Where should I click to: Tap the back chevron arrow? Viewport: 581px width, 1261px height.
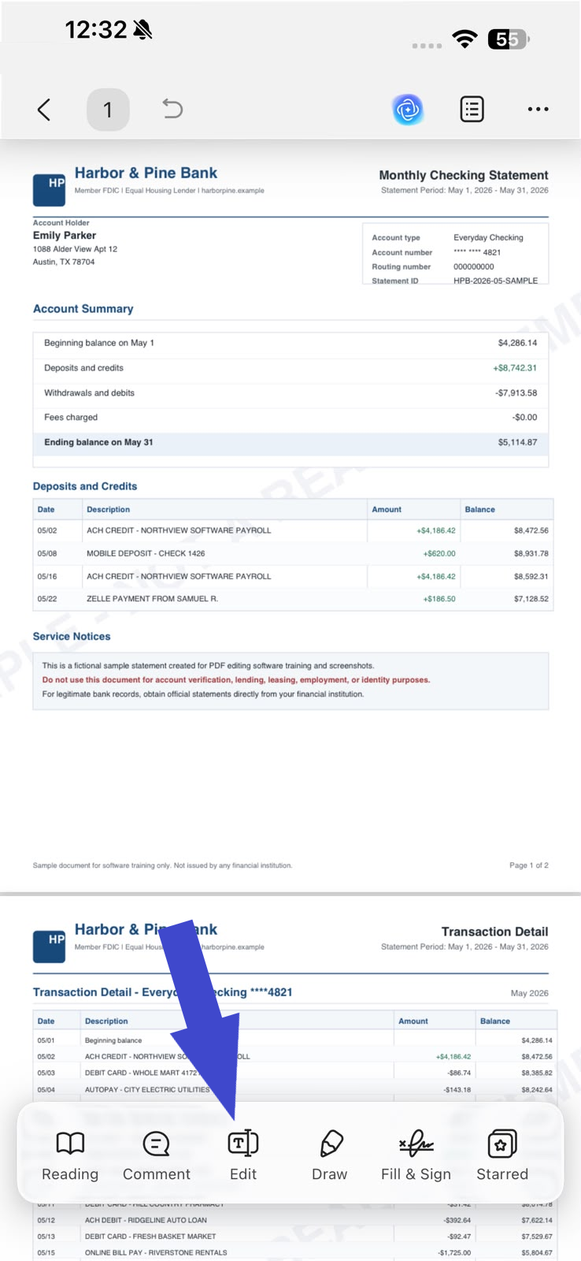(44, 110)
